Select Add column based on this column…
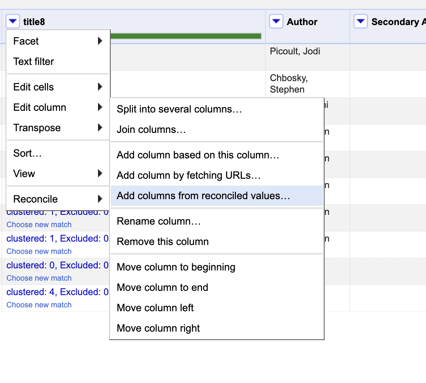The width and height of the screenshot is (426, 383). (x=198, y=155)
